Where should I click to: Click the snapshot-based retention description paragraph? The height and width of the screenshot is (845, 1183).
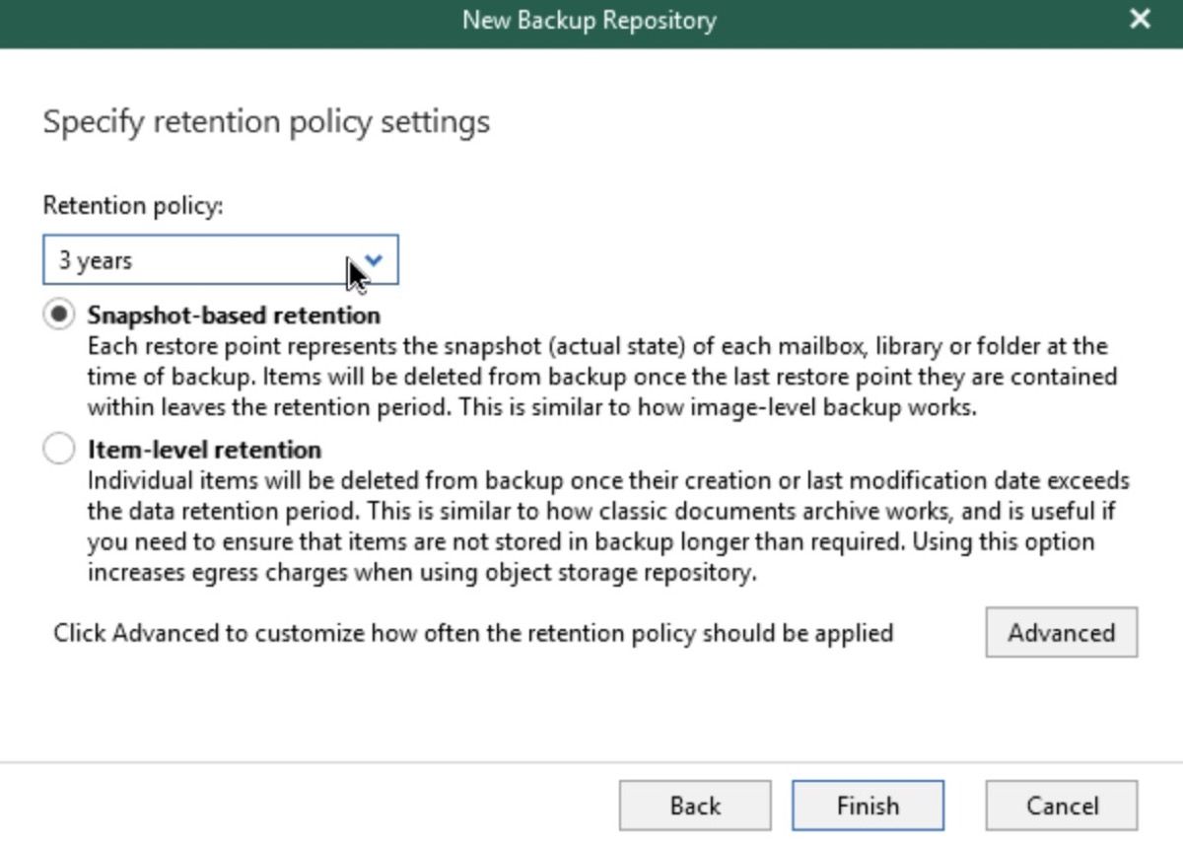[602, 377]
